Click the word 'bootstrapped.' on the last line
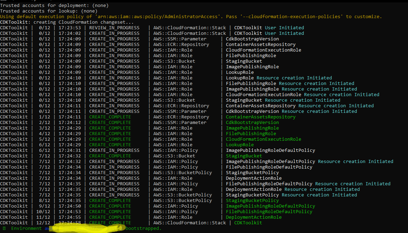The image size is (408, 233). [x=143, y=228]
